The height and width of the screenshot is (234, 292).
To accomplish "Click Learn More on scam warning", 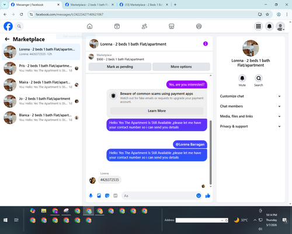I will (157, 111).
